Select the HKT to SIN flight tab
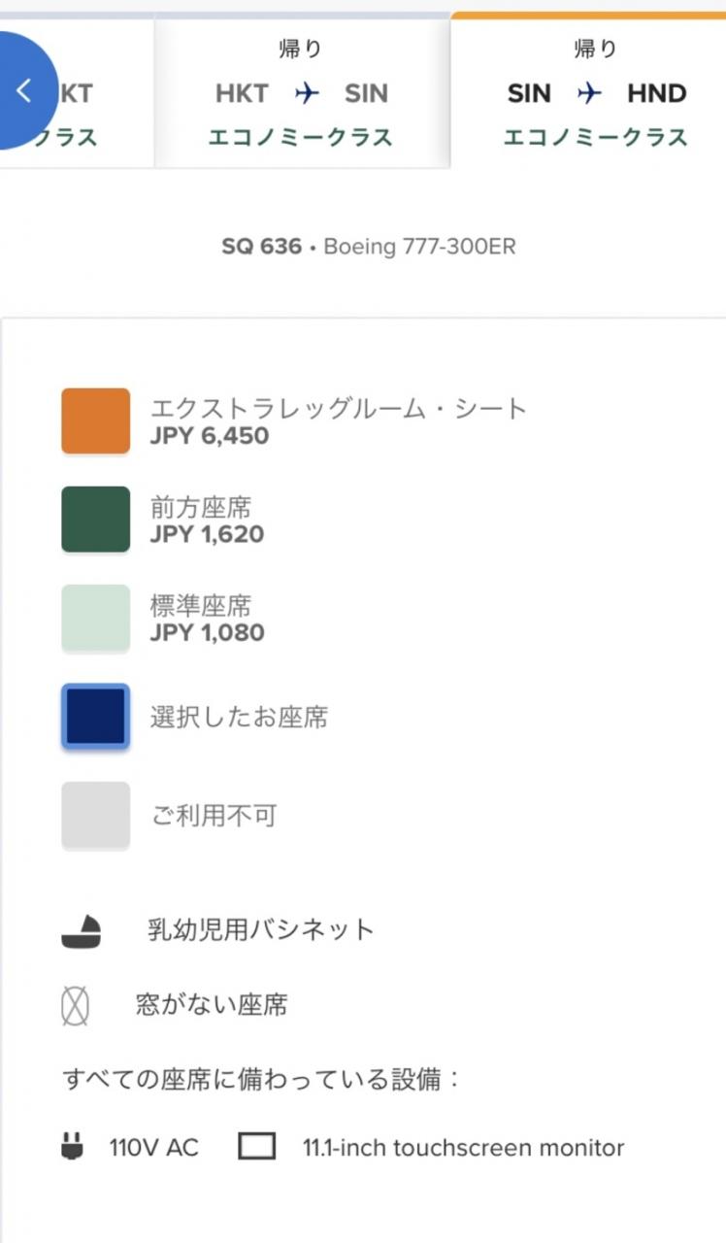This screenshot has height=1243, width=726. pos(302,93)
